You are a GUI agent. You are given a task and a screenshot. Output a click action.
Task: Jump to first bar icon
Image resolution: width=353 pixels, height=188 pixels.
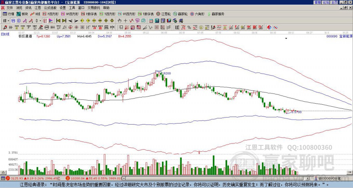click(58, 21)
